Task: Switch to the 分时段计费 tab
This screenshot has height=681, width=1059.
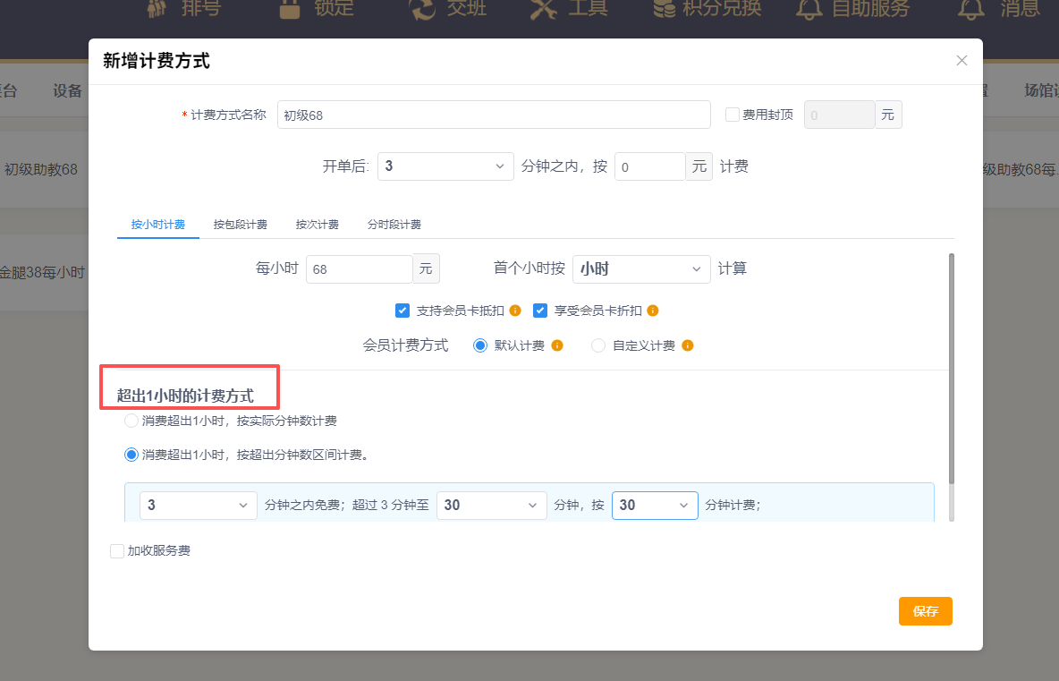Action: pos(394,225)
